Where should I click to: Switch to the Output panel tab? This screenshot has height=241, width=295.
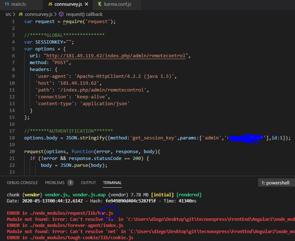(x=88, y=183)
